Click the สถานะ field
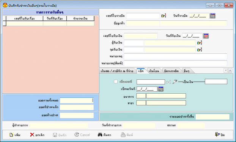The height and width of the screenshot is (142, 236). (191, 125)
